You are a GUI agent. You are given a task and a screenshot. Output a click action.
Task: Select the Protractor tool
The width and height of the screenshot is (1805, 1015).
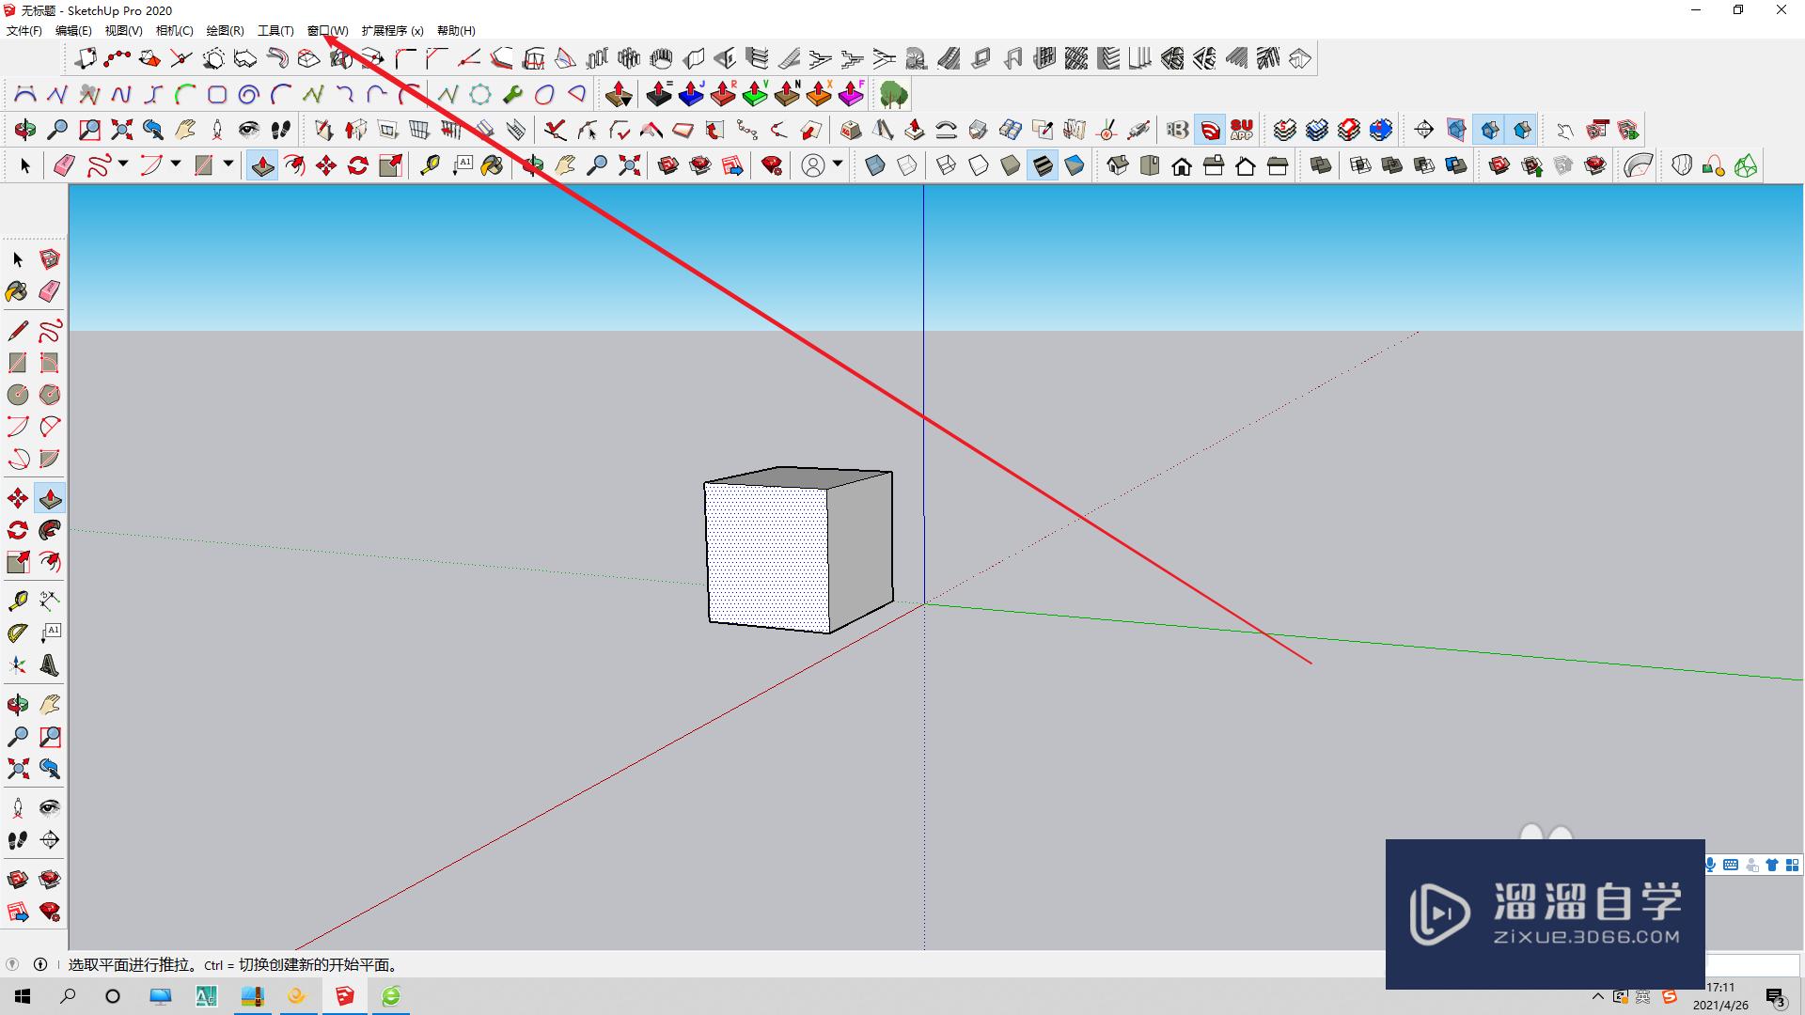18,632
